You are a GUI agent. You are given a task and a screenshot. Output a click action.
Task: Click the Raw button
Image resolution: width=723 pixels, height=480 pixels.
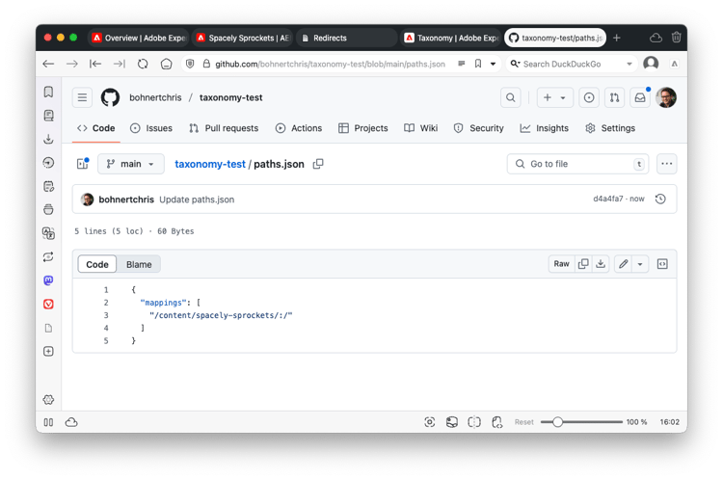(561, 264)
